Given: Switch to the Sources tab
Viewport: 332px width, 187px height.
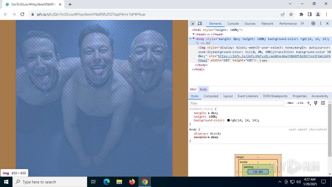Looking at the screenshot, I should tap(250, 23).
